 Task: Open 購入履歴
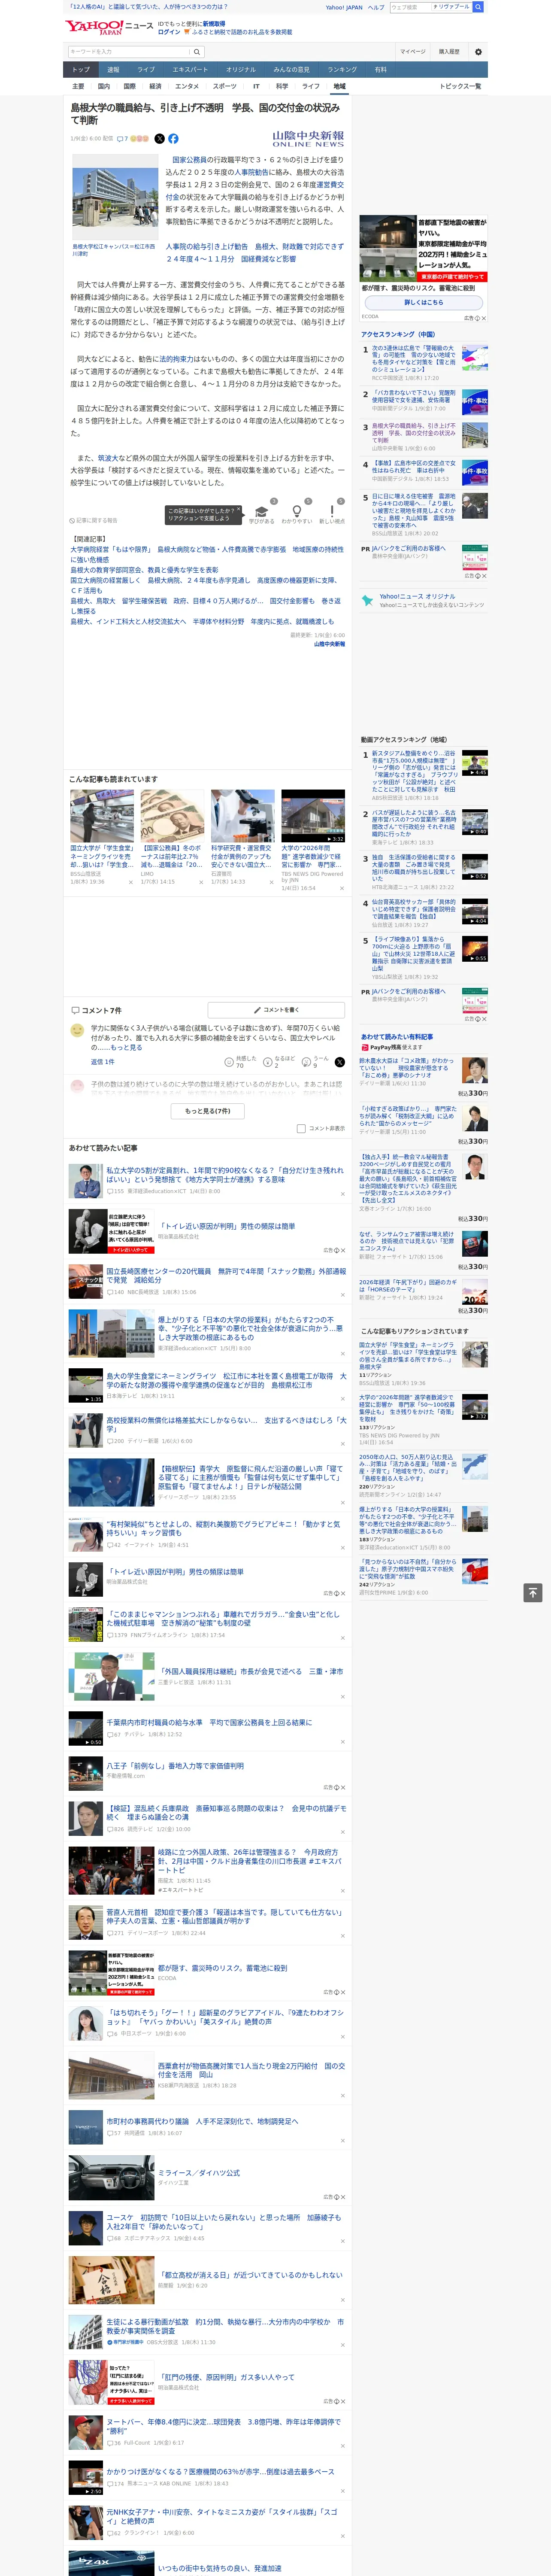pyautogui.click(x=449, y=51)
